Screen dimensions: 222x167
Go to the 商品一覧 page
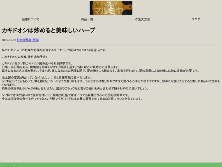(x=87, y=19)
